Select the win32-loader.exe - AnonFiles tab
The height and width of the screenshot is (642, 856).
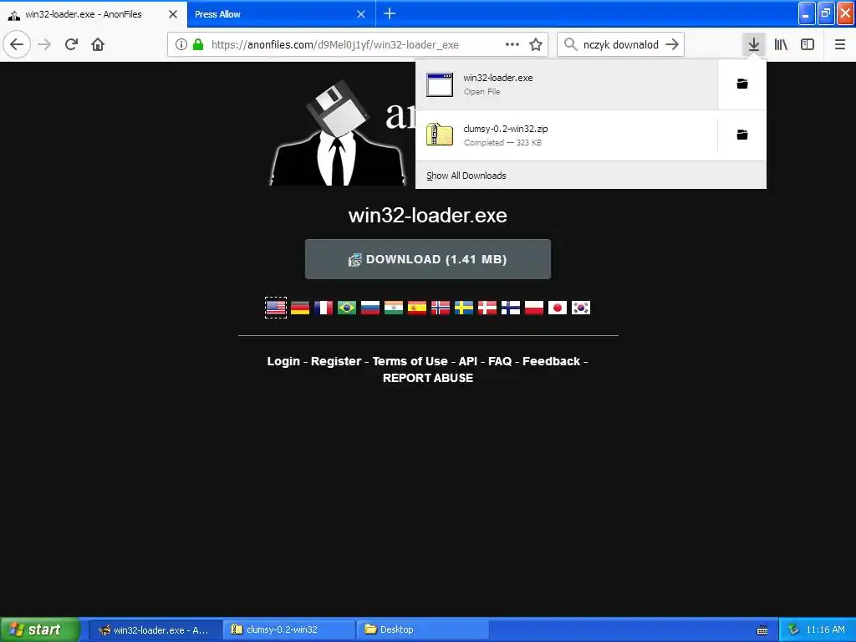[x=94, y=14]
